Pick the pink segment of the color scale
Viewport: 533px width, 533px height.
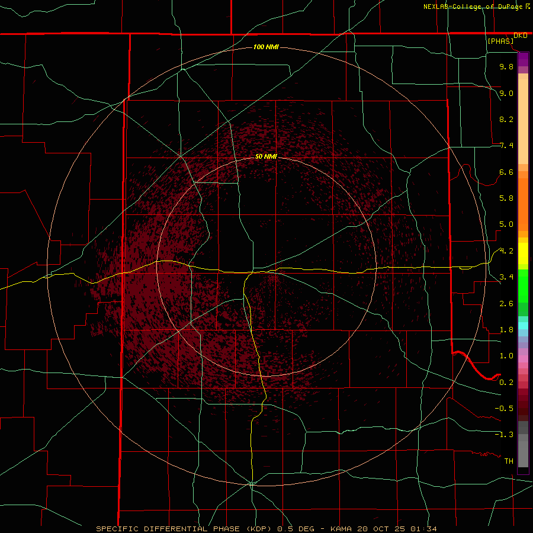point(523,359)
